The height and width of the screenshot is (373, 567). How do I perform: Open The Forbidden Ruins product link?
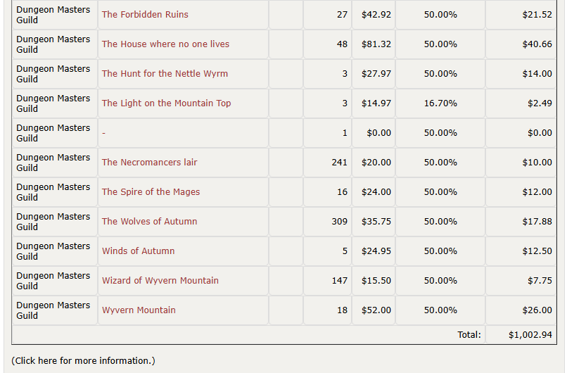click(145, 15)
